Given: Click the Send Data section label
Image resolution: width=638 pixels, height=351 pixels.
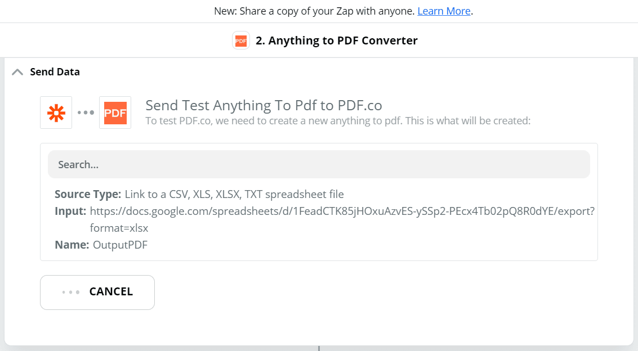Looking at the screenshot, I should [54, 71].
